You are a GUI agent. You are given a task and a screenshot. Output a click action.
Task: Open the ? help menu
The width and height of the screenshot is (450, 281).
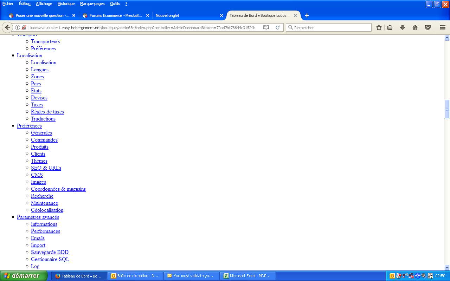tap(126, 4)
